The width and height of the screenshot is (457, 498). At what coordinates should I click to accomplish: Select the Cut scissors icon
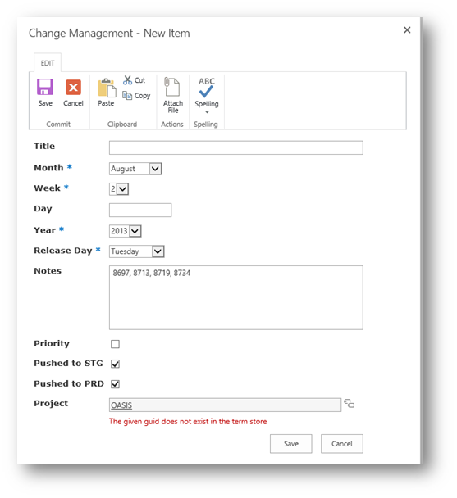(x=127, y=80)
